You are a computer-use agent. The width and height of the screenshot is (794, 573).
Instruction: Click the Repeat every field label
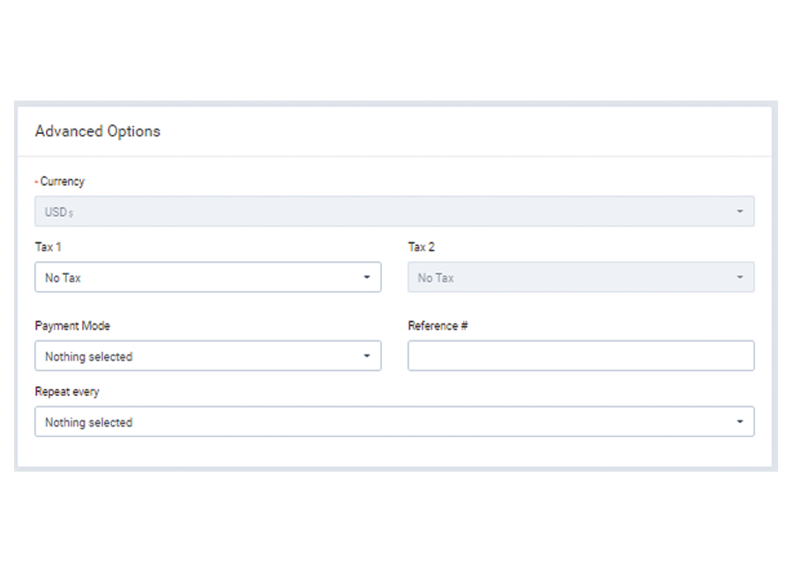67,391
